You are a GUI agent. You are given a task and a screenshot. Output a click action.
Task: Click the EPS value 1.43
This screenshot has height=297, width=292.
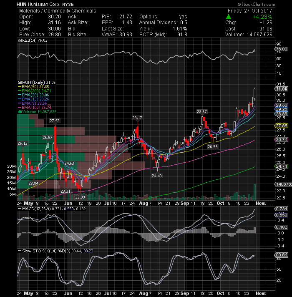tap(127, 23)
